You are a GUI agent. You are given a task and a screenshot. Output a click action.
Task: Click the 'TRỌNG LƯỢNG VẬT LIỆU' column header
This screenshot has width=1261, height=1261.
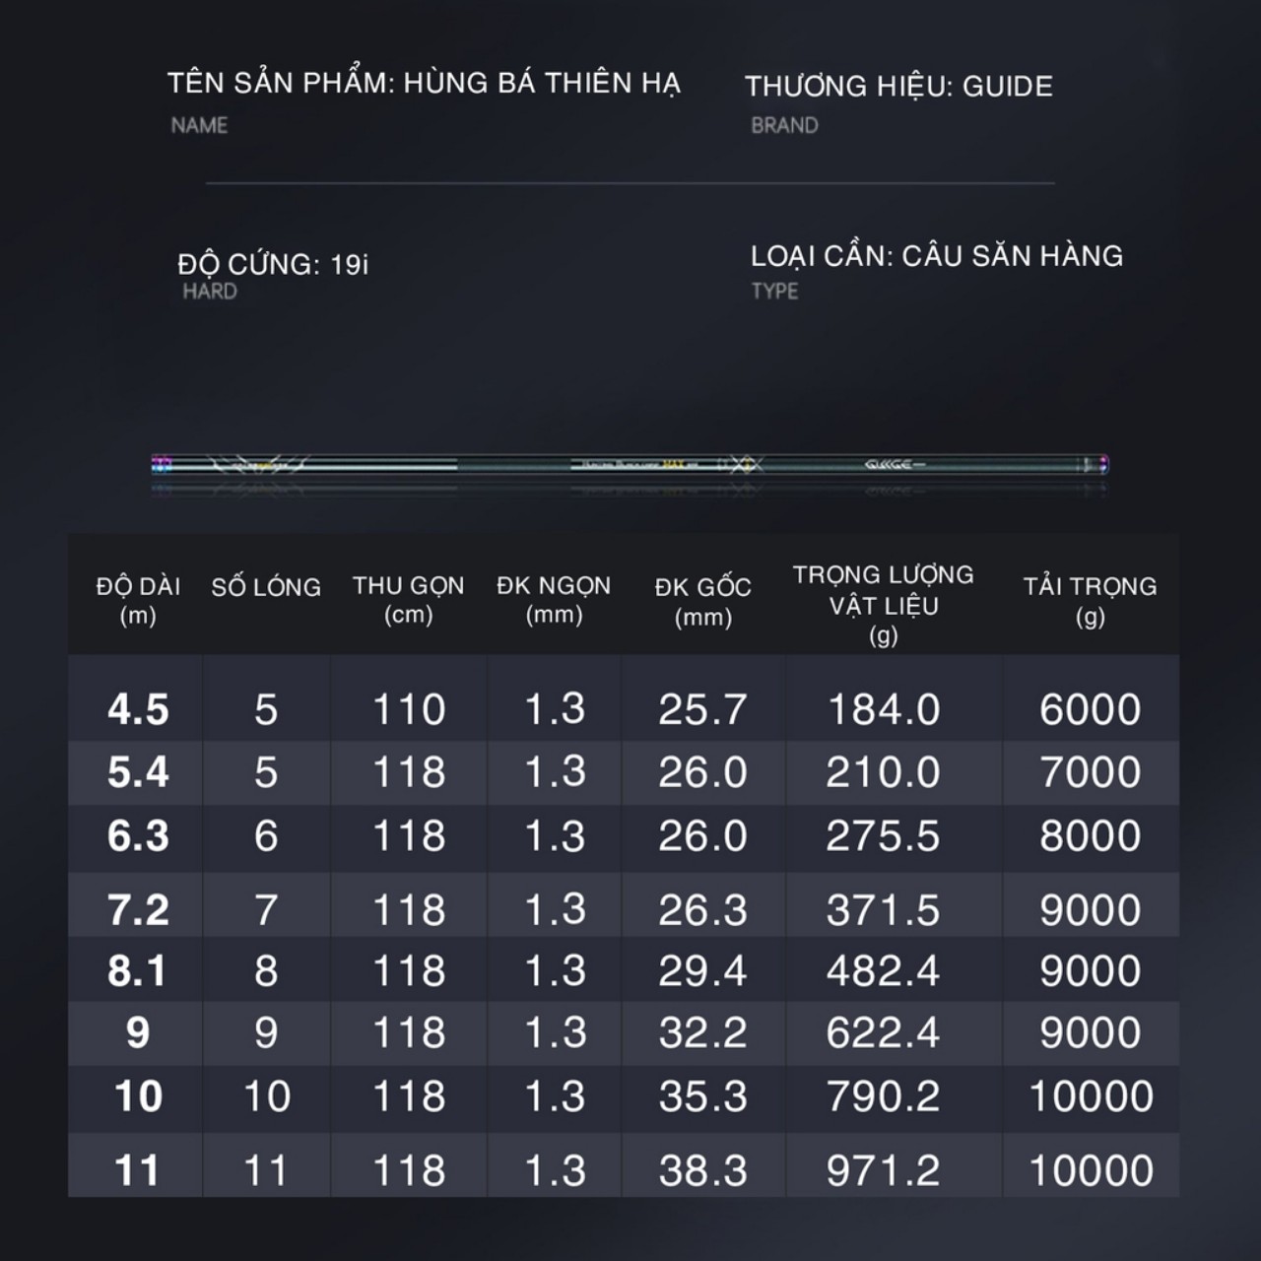(x=883, y=603)
